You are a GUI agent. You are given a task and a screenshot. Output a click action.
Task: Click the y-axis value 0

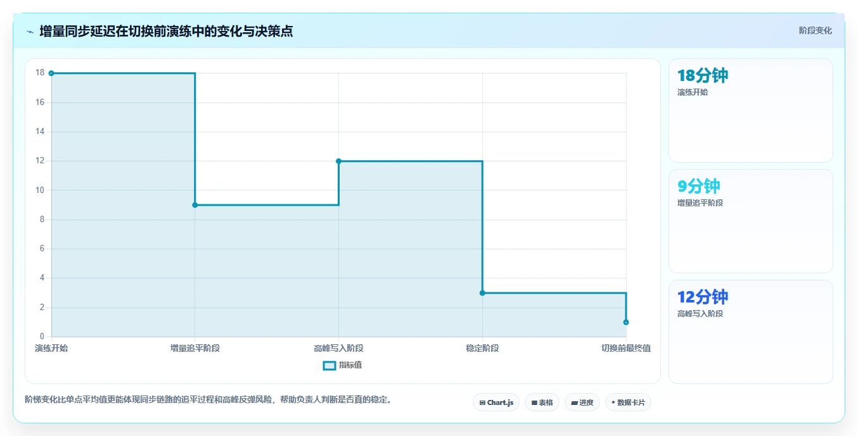click(x=42, y=337)
